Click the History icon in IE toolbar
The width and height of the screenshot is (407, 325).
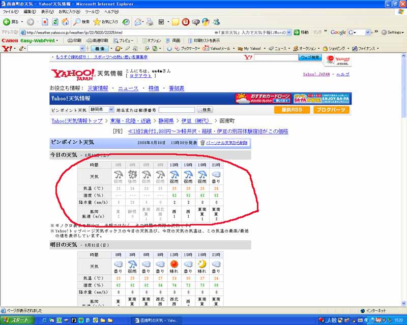126,22
